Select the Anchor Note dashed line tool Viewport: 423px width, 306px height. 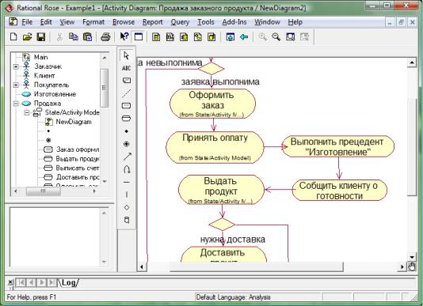(x=126, y=93)
